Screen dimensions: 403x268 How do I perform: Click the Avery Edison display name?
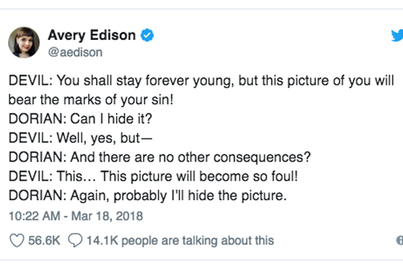[93, 36]
